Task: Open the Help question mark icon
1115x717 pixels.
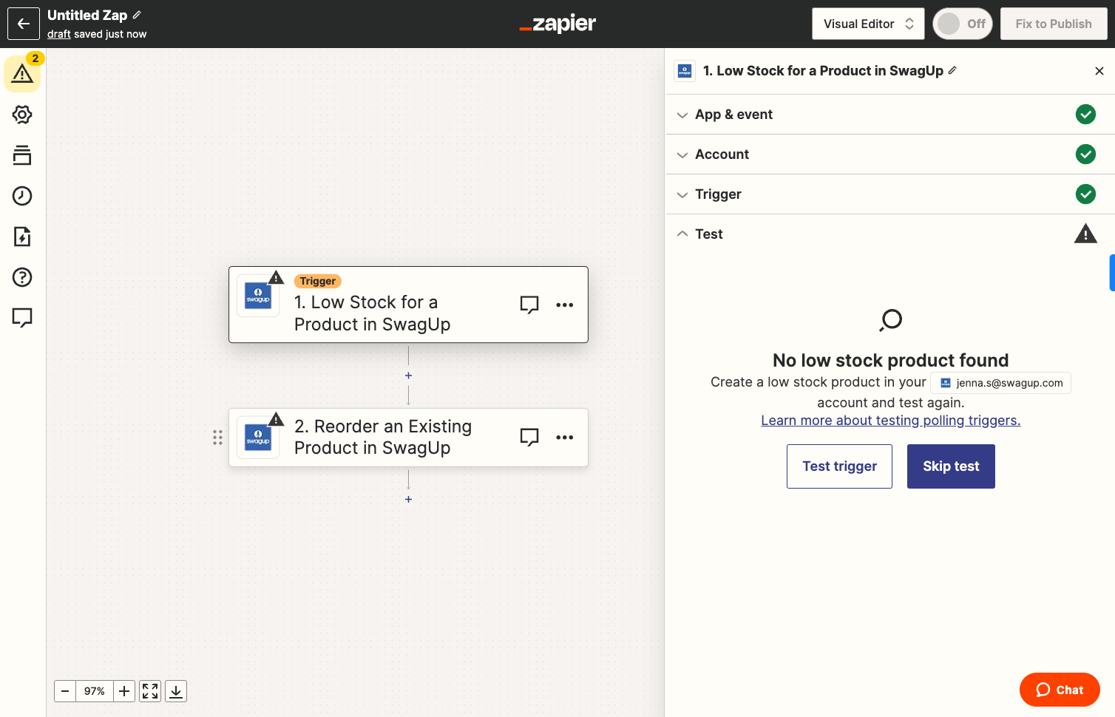Action: pyautogui.click(x=22, y=277)
